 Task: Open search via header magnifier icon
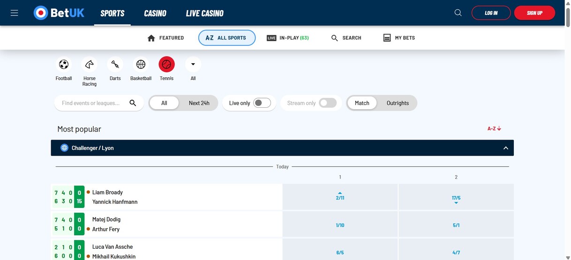458,13
